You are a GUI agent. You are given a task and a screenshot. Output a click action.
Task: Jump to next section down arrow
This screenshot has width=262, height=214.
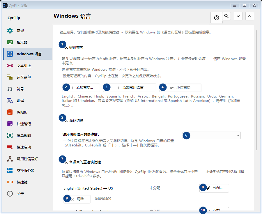tap(238, 16)
